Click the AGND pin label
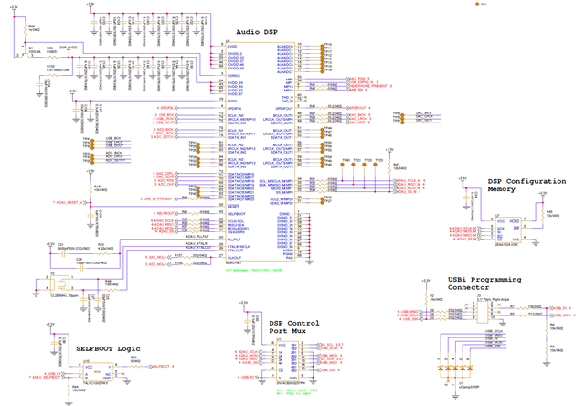Viewport: 585px width, 406px height. click(x=288, y=251)
